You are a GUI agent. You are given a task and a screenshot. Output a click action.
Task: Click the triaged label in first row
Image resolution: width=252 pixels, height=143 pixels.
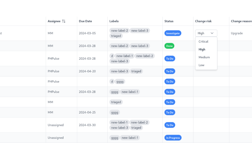tap(116, 36)
